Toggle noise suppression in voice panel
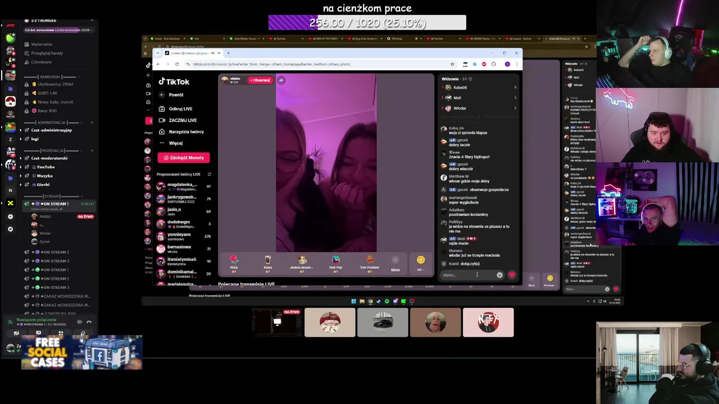719x404 pixels. (79, 322)
